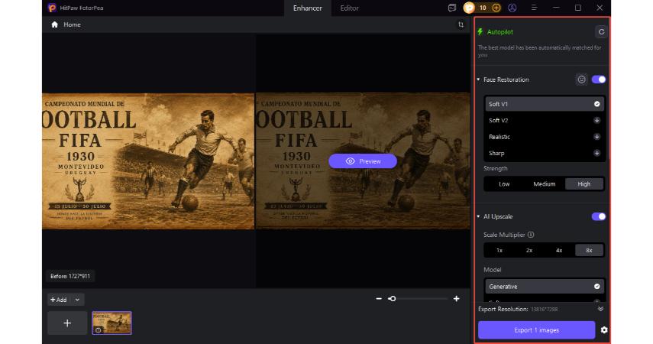The width and height of the screenshot is (653, 344).
Task: Set Strength to Low
Action: coord(504,184)
